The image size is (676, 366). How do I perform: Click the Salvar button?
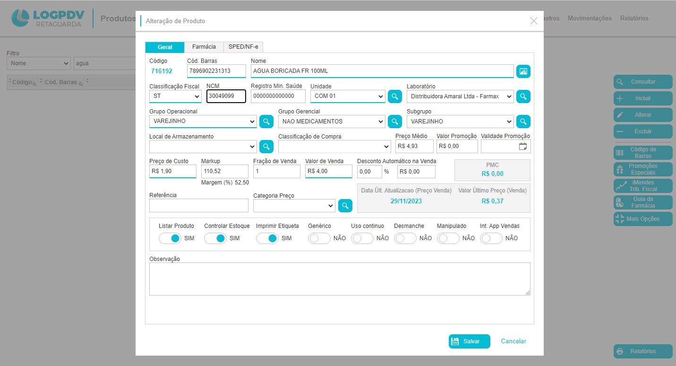[469, 341]
